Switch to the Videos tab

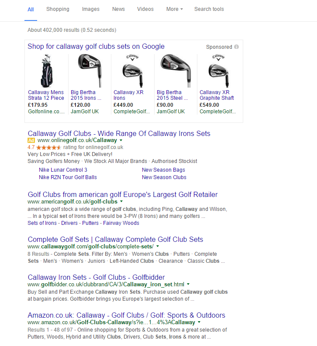(145, 9)
